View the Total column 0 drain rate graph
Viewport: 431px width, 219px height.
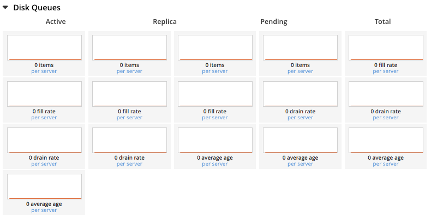click(x=386, y=94)
